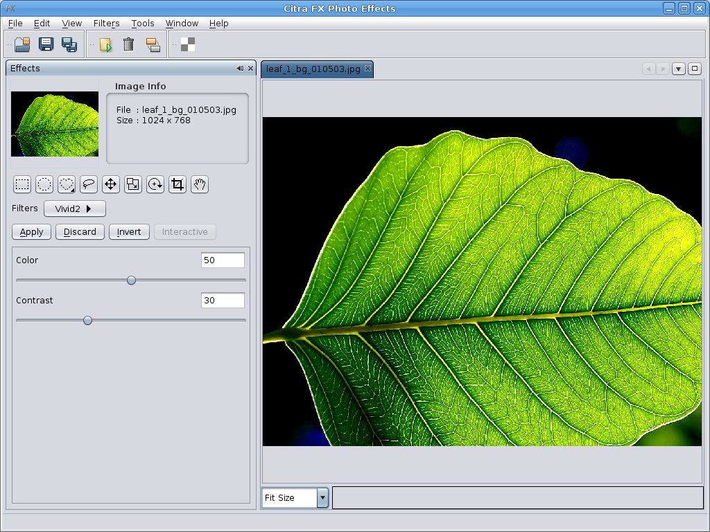The width and height of the screenshot is (710, 532).
Task: Open the Tools menu
Action: 143,24
